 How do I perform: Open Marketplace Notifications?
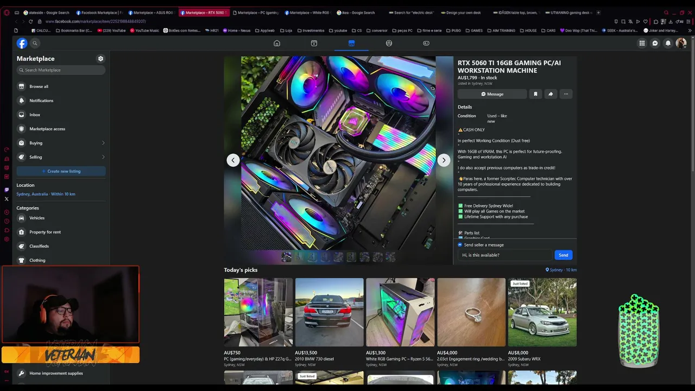click(x=61, y=100)
